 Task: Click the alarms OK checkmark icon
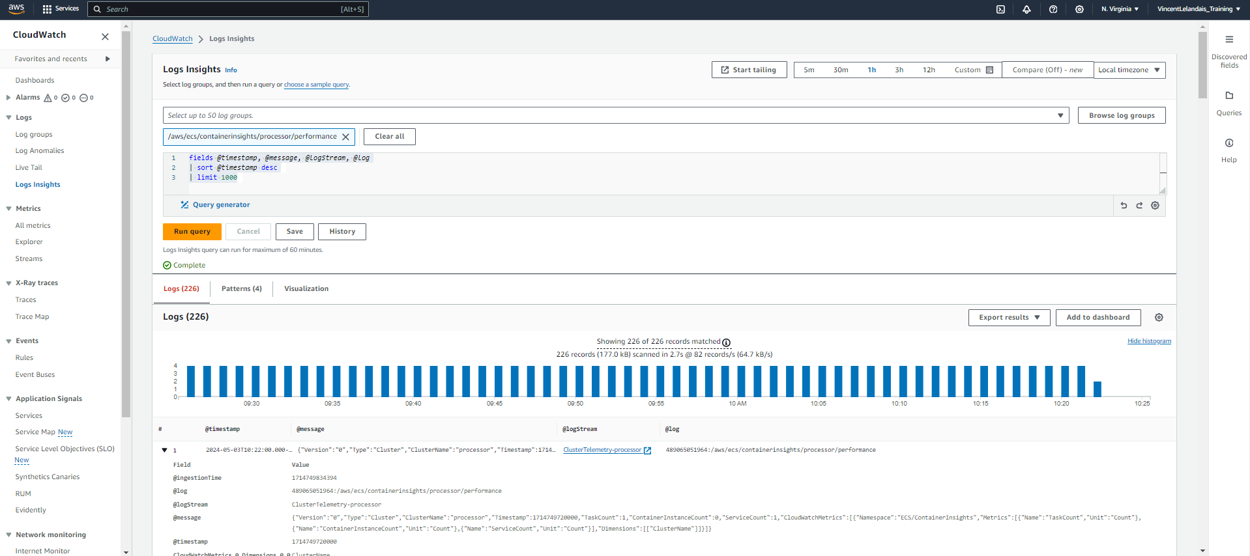65,98
